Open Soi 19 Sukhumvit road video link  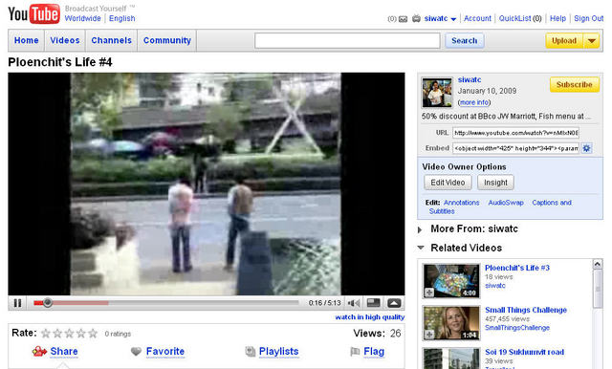click(x=524, y=352)
